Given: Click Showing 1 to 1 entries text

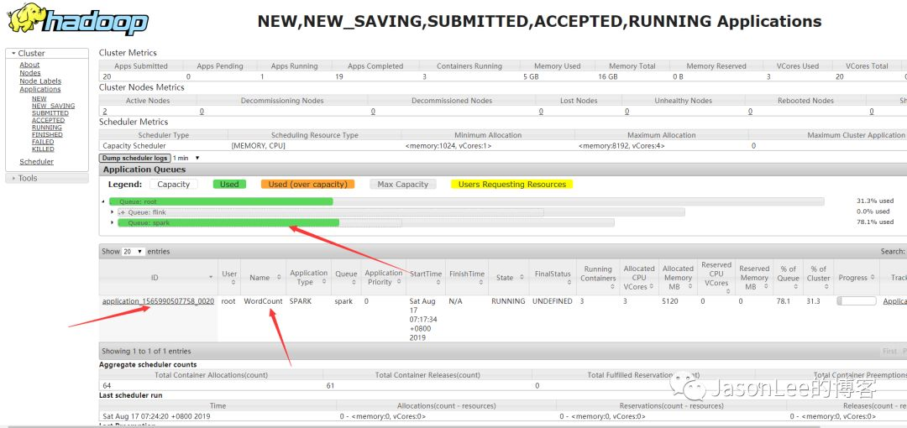Looking at the screenshot, I should (146, 351).
